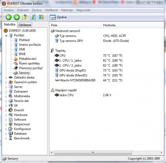Click the green Back arrow icon
The height and width of the screenshot is (163, 166).
click(8, 17)
